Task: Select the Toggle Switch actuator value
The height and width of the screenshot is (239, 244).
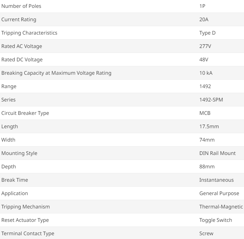Action: click(x=216, y=220)
